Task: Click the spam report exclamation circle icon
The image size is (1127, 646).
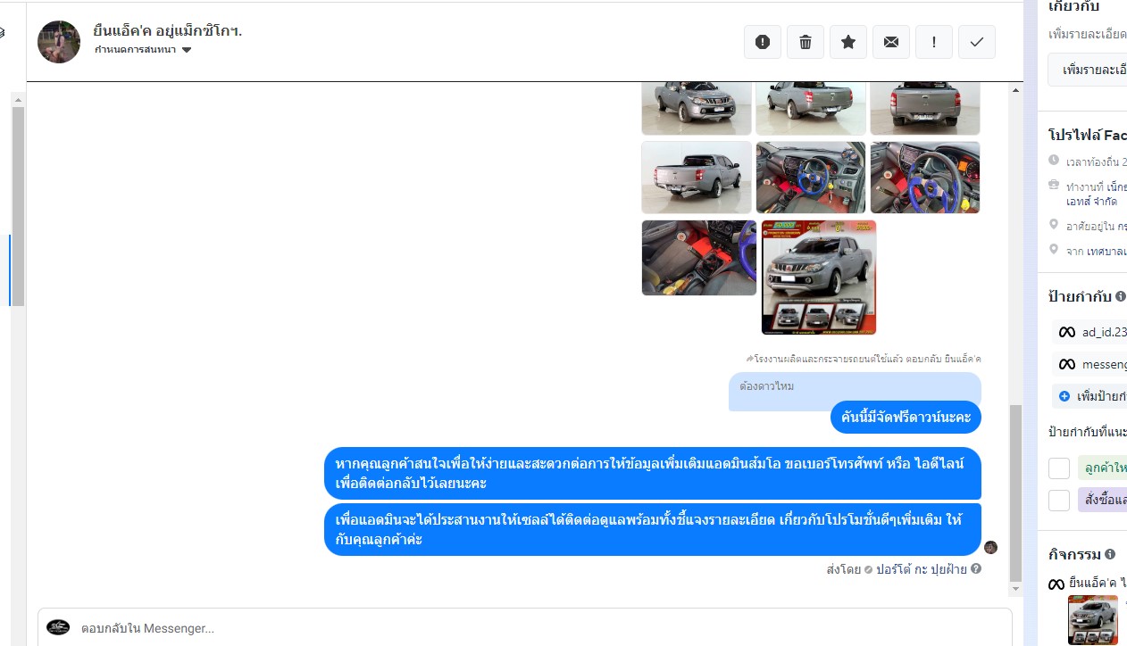Action: click(x=763, y=42)
